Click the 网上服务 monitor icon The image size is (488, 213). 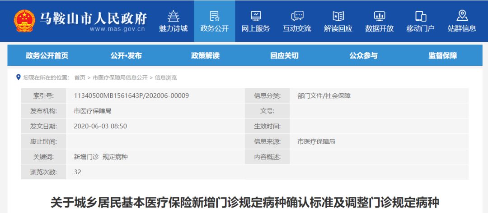pyautogui.click(x=255, y=15)
